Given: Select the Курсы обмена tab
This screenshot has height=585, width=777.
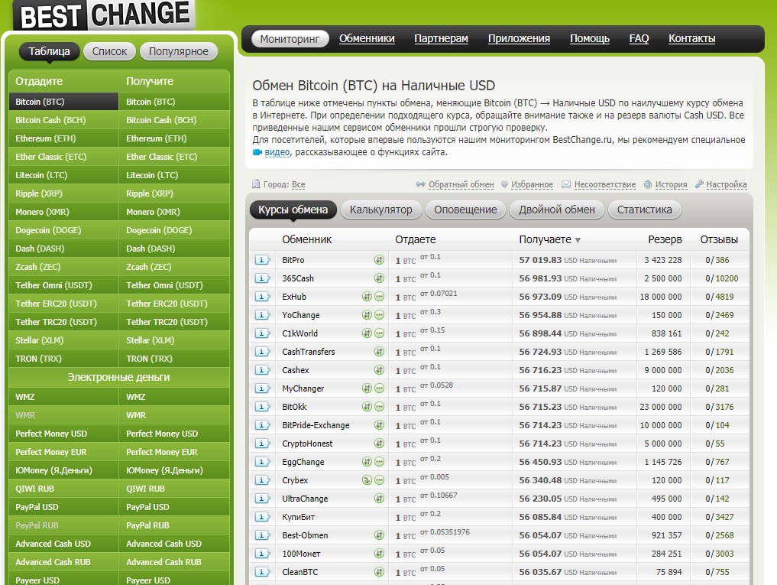Looking at the screenshot, I should [293, 210].
